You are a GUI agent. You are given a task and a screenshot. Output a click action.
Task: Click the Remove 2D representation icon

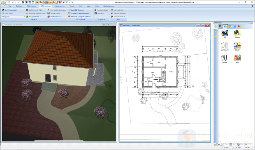pos(69,16)
